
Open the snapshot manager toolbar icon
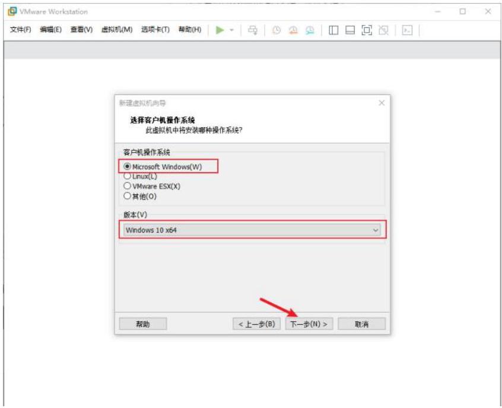pyautogui.click(x=310, y=30)
